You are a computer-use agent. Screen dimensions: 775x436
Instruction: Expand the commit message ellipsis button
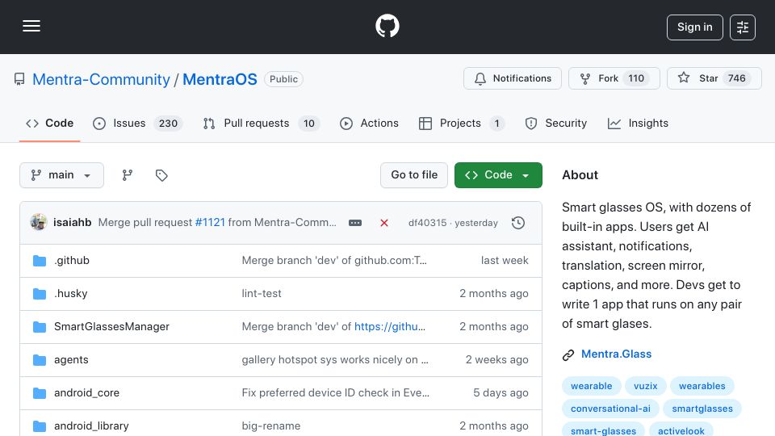pyautogui.click(x=355, y=223)
